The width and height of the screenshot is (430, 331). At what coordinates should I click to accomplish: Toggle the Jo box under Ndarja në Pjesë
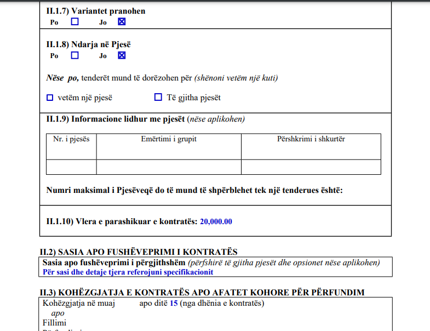pos(122,55)
